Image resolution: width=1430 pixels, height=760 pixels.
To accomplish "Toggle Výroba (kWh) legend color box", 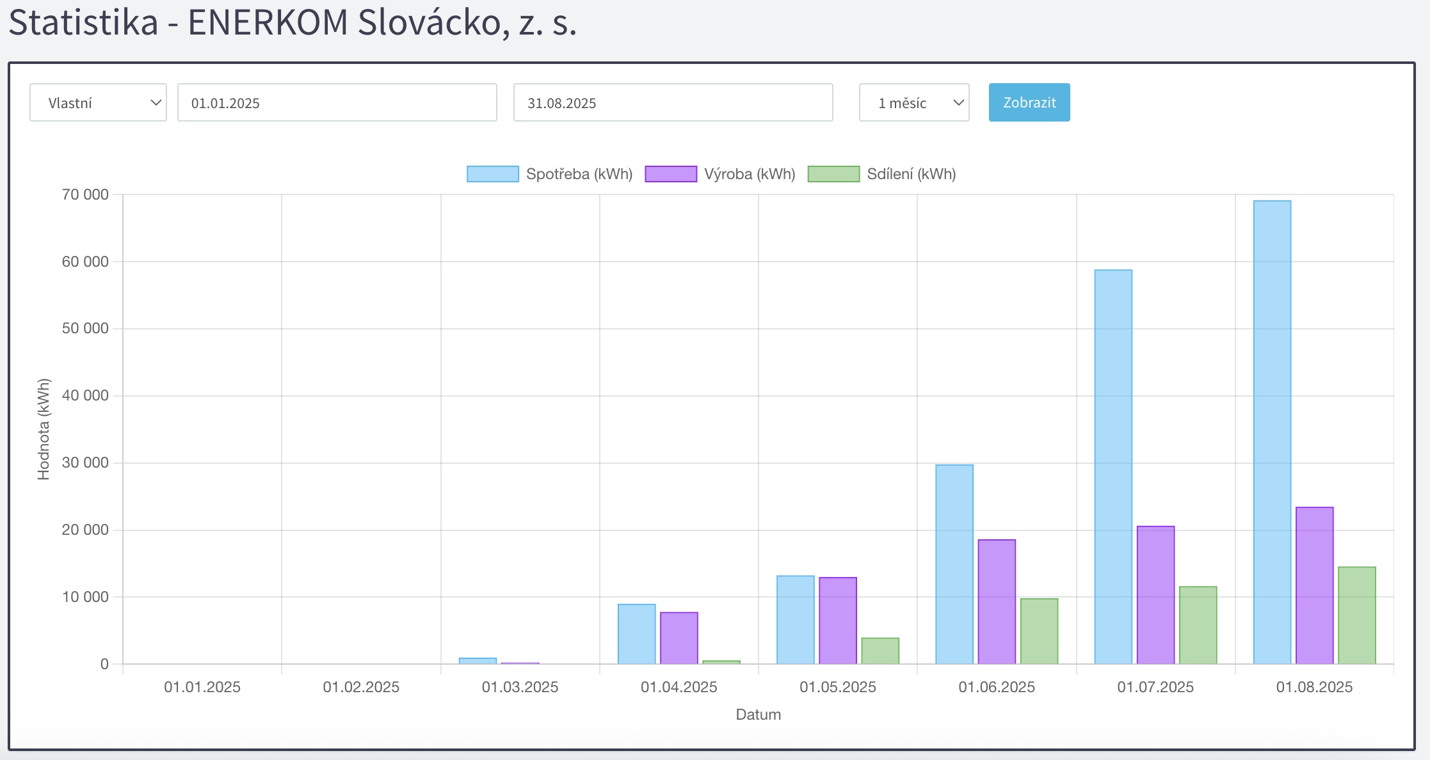I will 670,174.
